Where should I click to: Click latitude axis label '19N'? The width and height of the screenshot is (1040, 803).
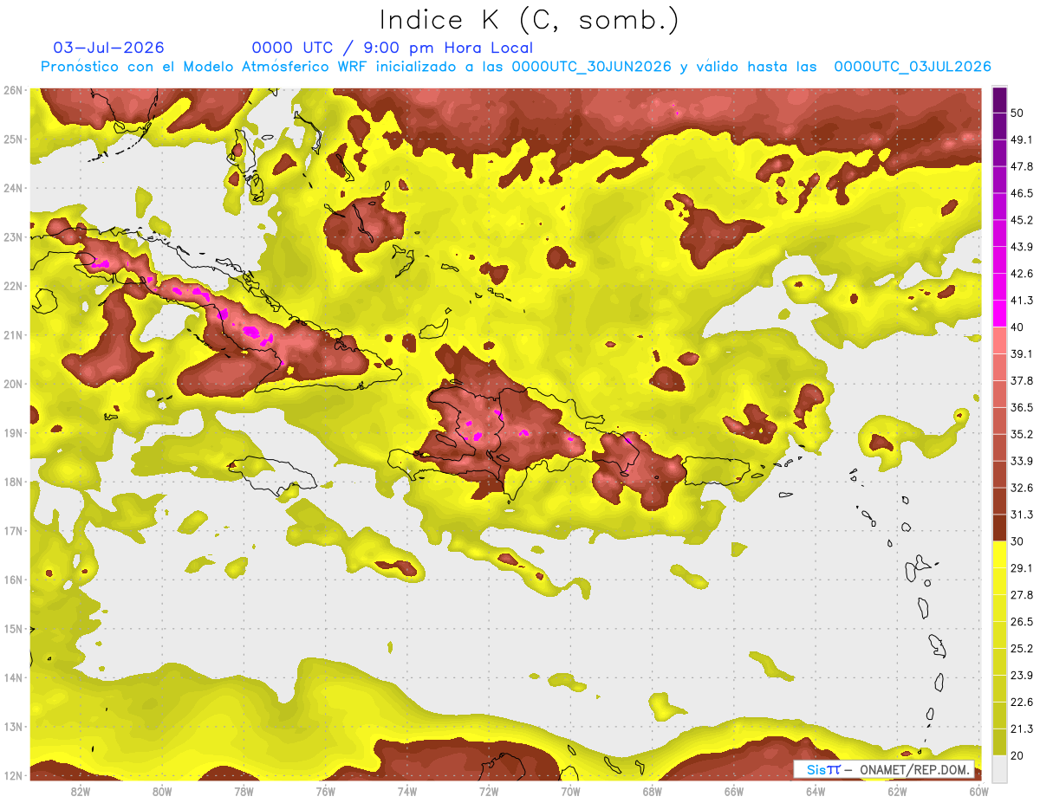(x=13, y=433)
